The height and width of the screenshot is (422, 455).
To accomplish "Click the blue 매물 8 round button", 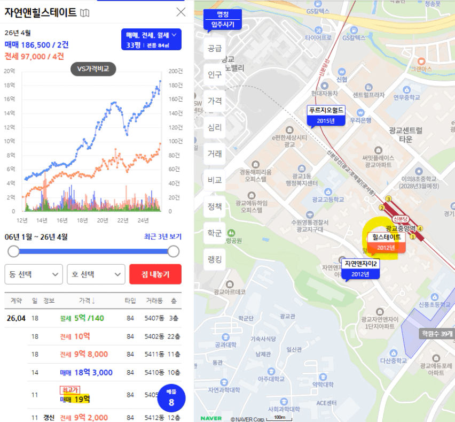I will (171, 398).
